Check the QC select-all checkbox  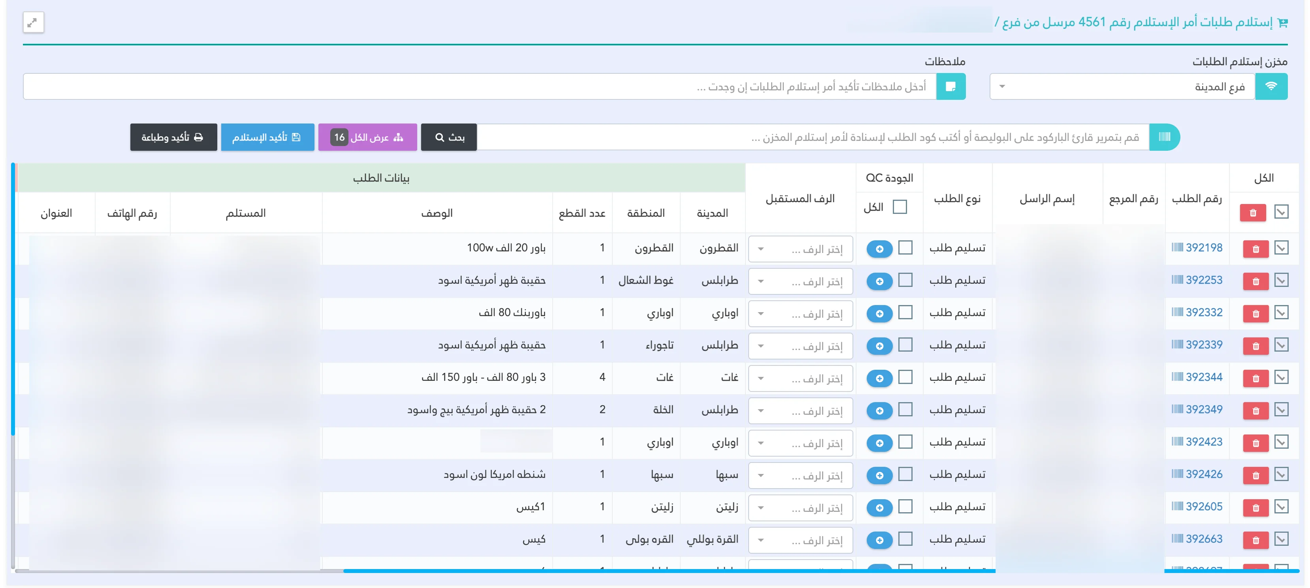900,207
